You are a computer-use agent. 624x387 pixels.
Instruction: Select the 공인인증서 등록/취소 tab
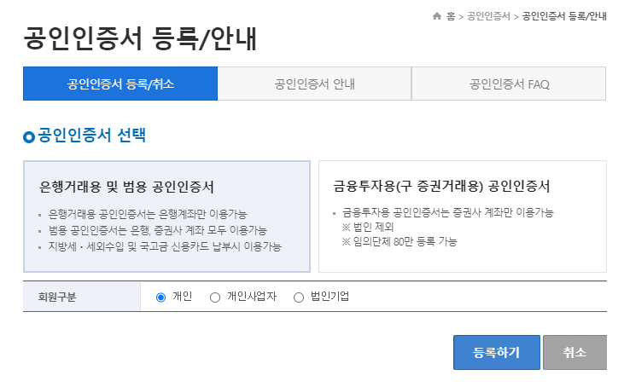point(120,84)
